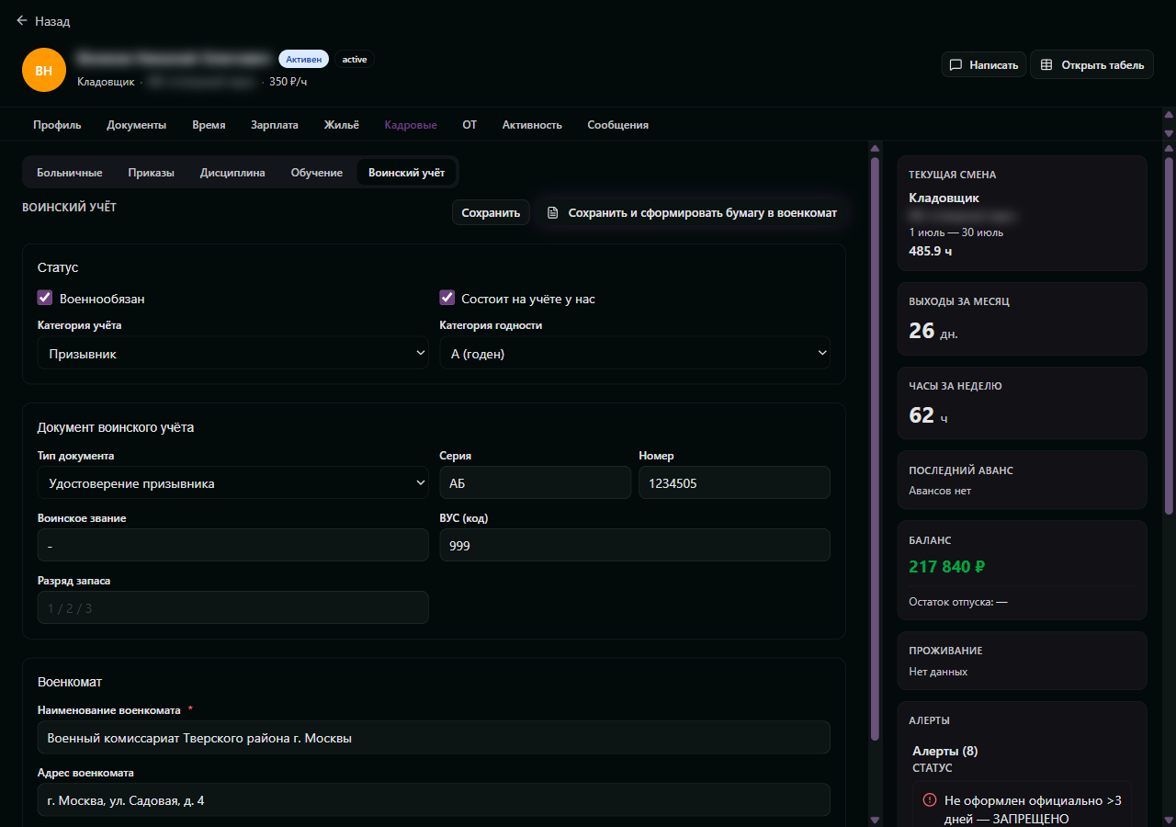Click the scrollbar down arrow of the main panel
This screenshot has width=1176, height=827.
(x=875, y=820)
